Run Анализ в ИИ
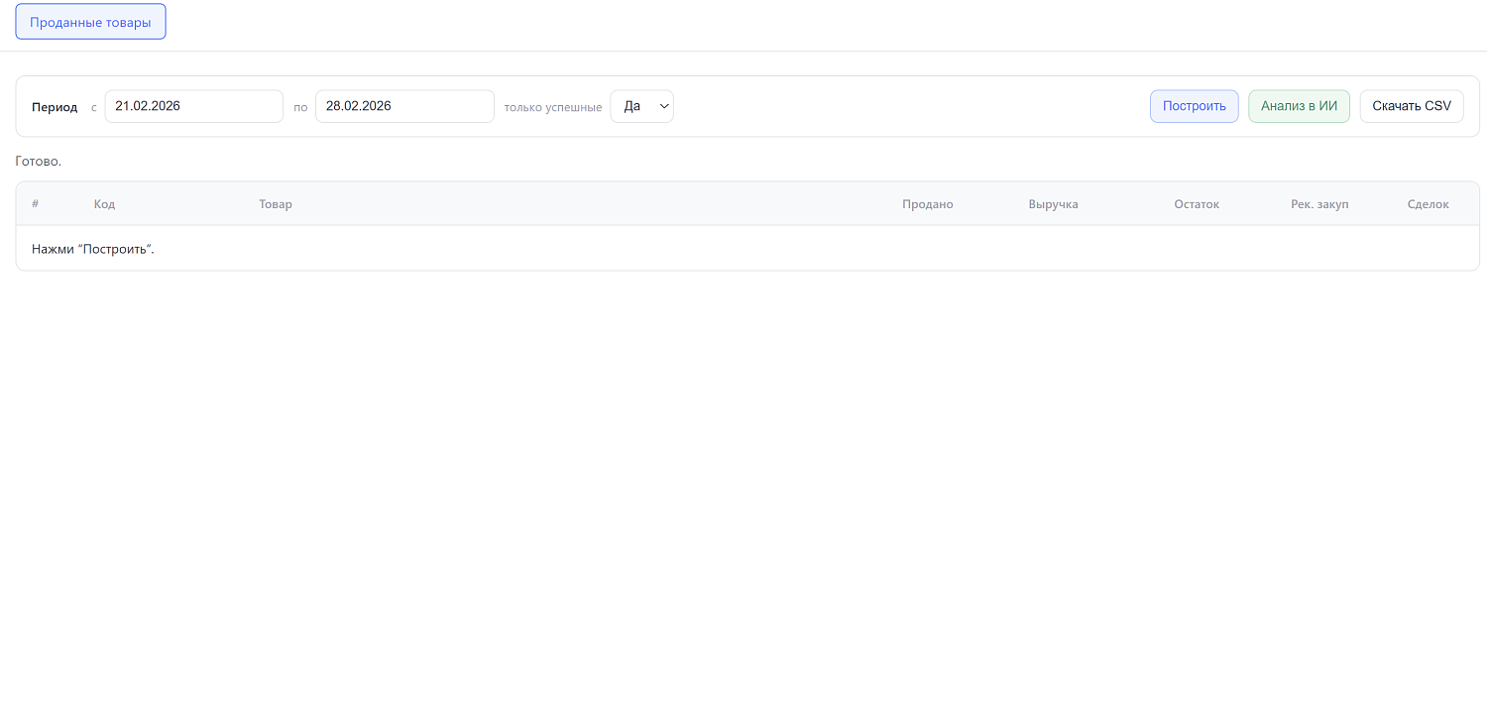 pyautogui.click(x=1298, y=106)
